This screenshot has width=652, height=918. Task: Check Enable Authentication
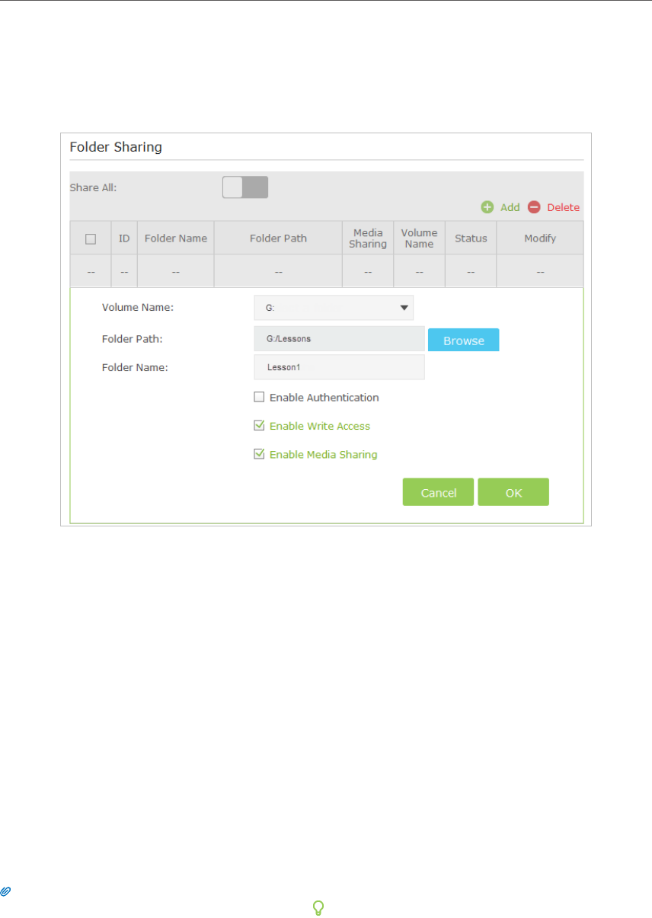coord(259,397)
